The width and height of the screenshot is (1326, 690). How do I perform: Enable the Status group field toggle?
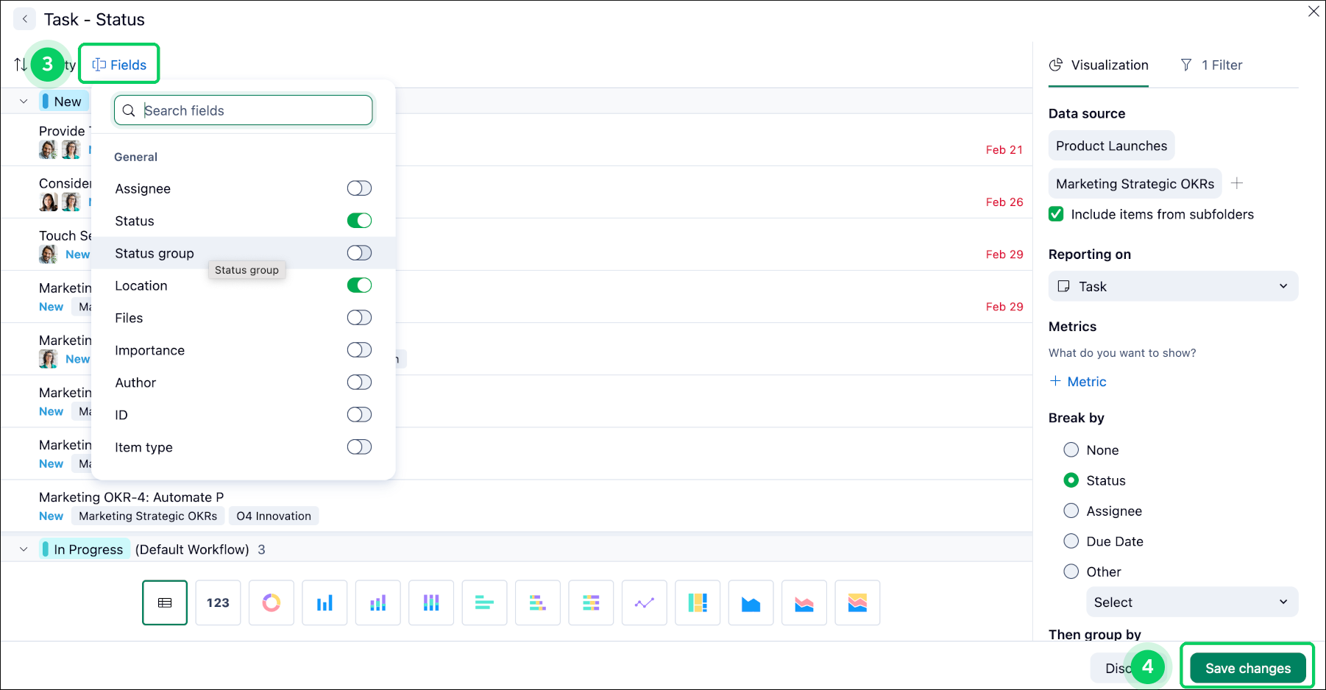[x=359, y=252]
